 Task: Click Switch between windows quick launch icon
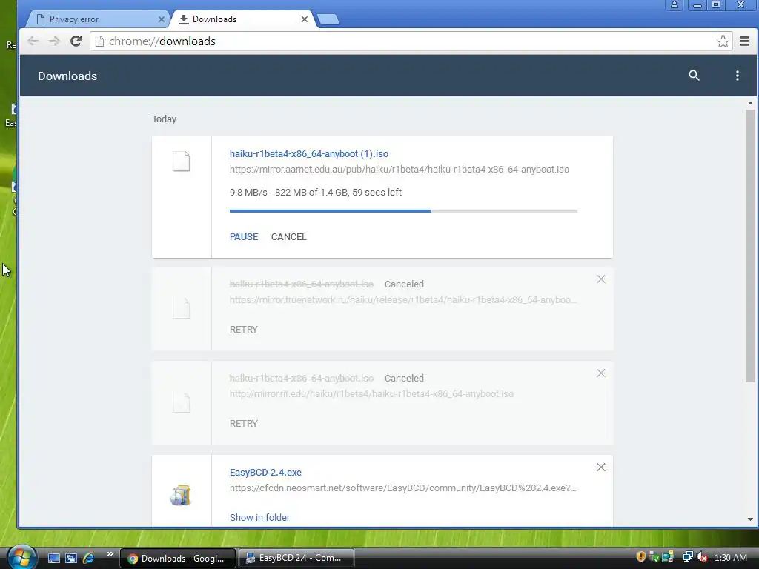(x=71, y=558)
